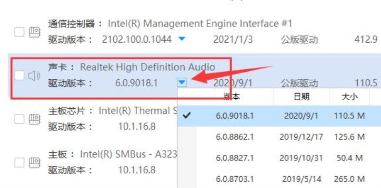
Task: Check the Realtek High Definition Audio checkbox
Action: 20,75
